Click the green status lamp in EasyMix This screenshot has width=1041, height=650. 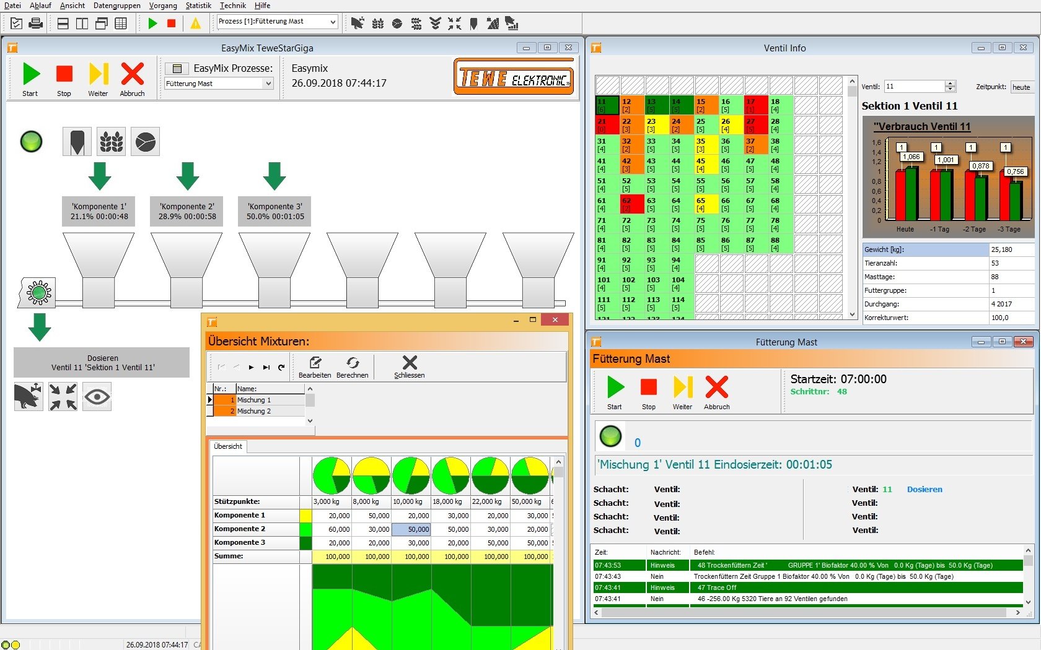click(x=31, y=142)
